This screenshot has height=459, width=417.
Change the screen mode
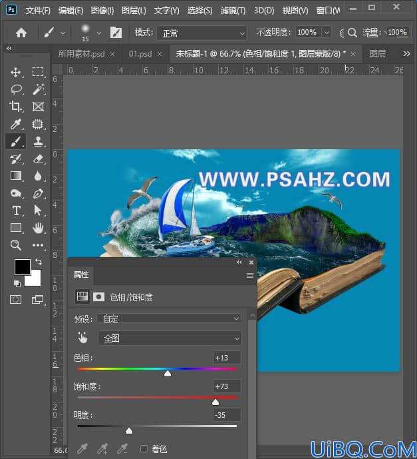click(x=37, y=299)
